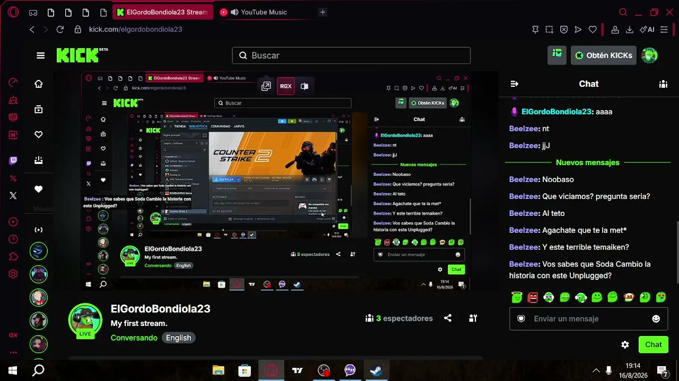
Task: Open the Kick user avatar menu
Action: [649, 55]
